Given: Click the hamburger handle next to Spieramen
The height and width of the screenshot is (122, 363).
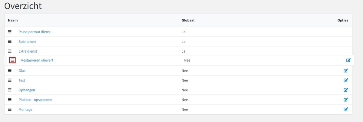Looking at the screenshot, I should coord(10,41).
